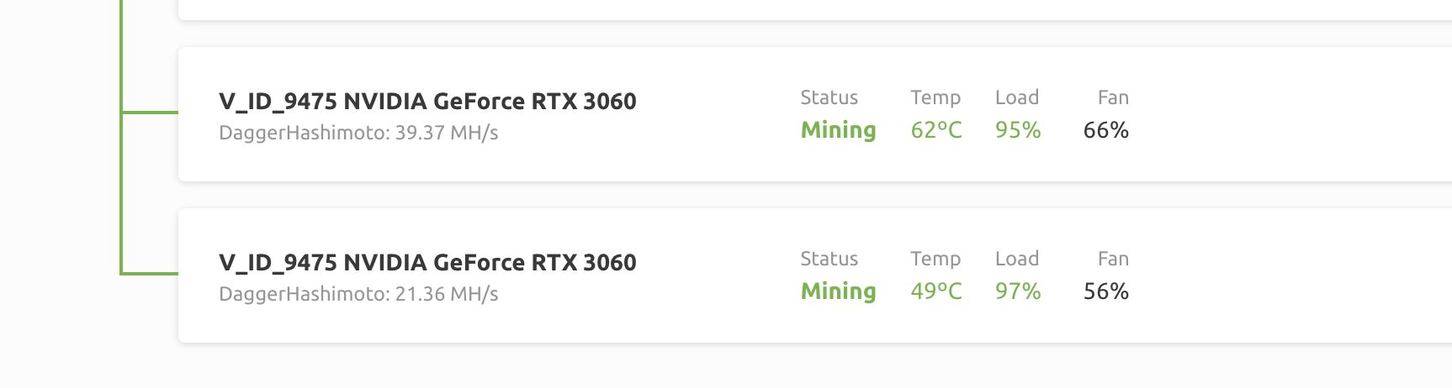Select the 62°C temperature reading
The height and width of the screenshot is (388, 1452).
point(936,130)
